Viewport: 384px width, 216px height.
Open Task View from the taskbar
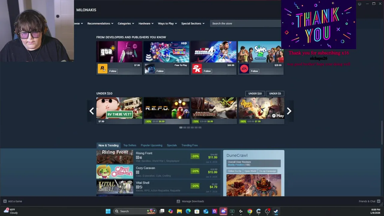tap(162, 211)
